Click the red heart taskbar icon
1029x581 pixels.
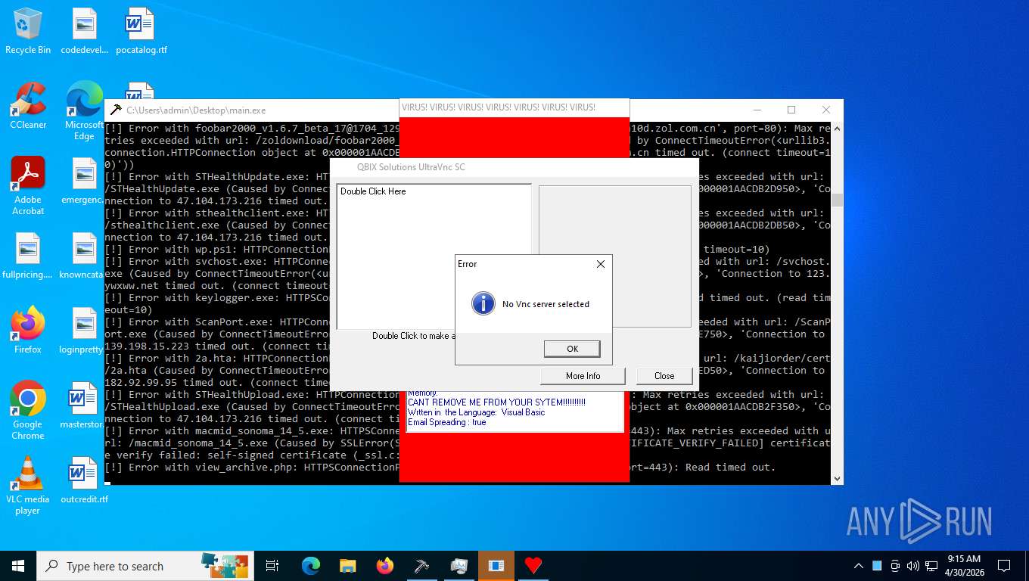(533, 566)
